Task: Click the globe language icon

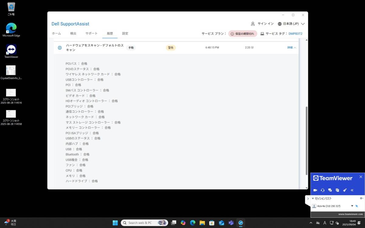Action: [x=280, y=24]
